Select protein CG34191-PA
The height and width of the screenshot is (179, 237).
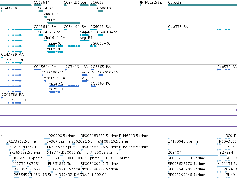coord(77,67)
